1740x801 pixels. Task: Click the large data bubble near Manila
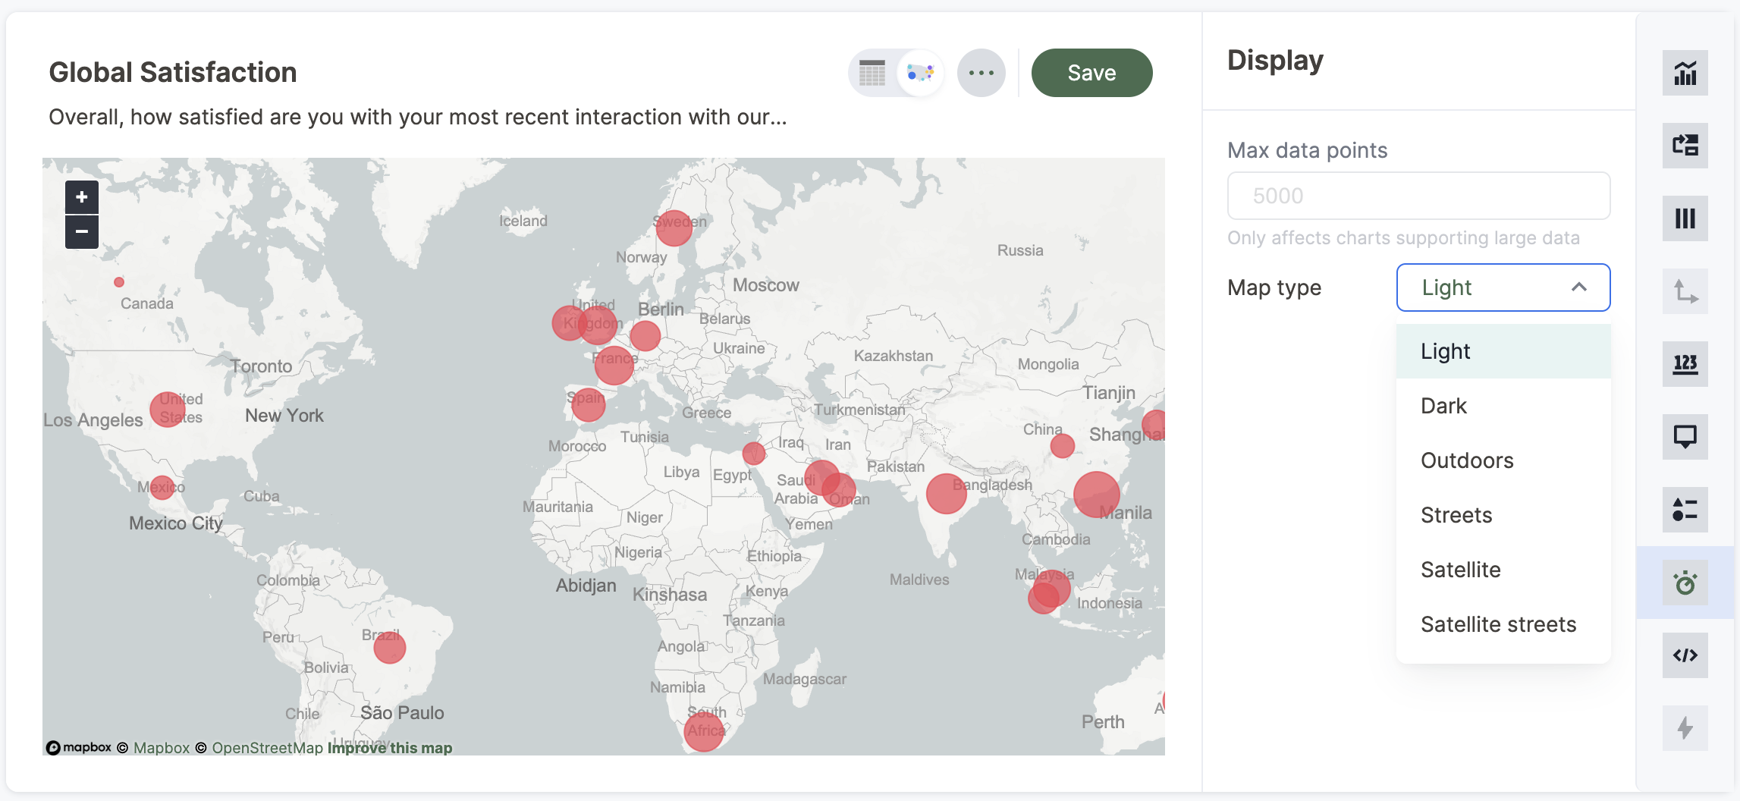[1097, 495]
